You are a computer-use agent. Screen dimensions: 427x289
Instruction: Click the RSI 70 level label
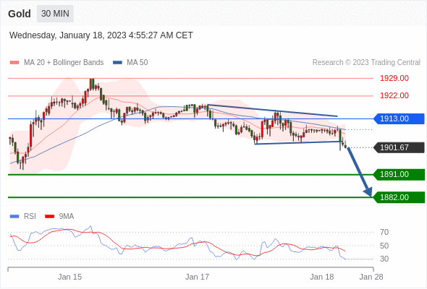tap(384, 232)
